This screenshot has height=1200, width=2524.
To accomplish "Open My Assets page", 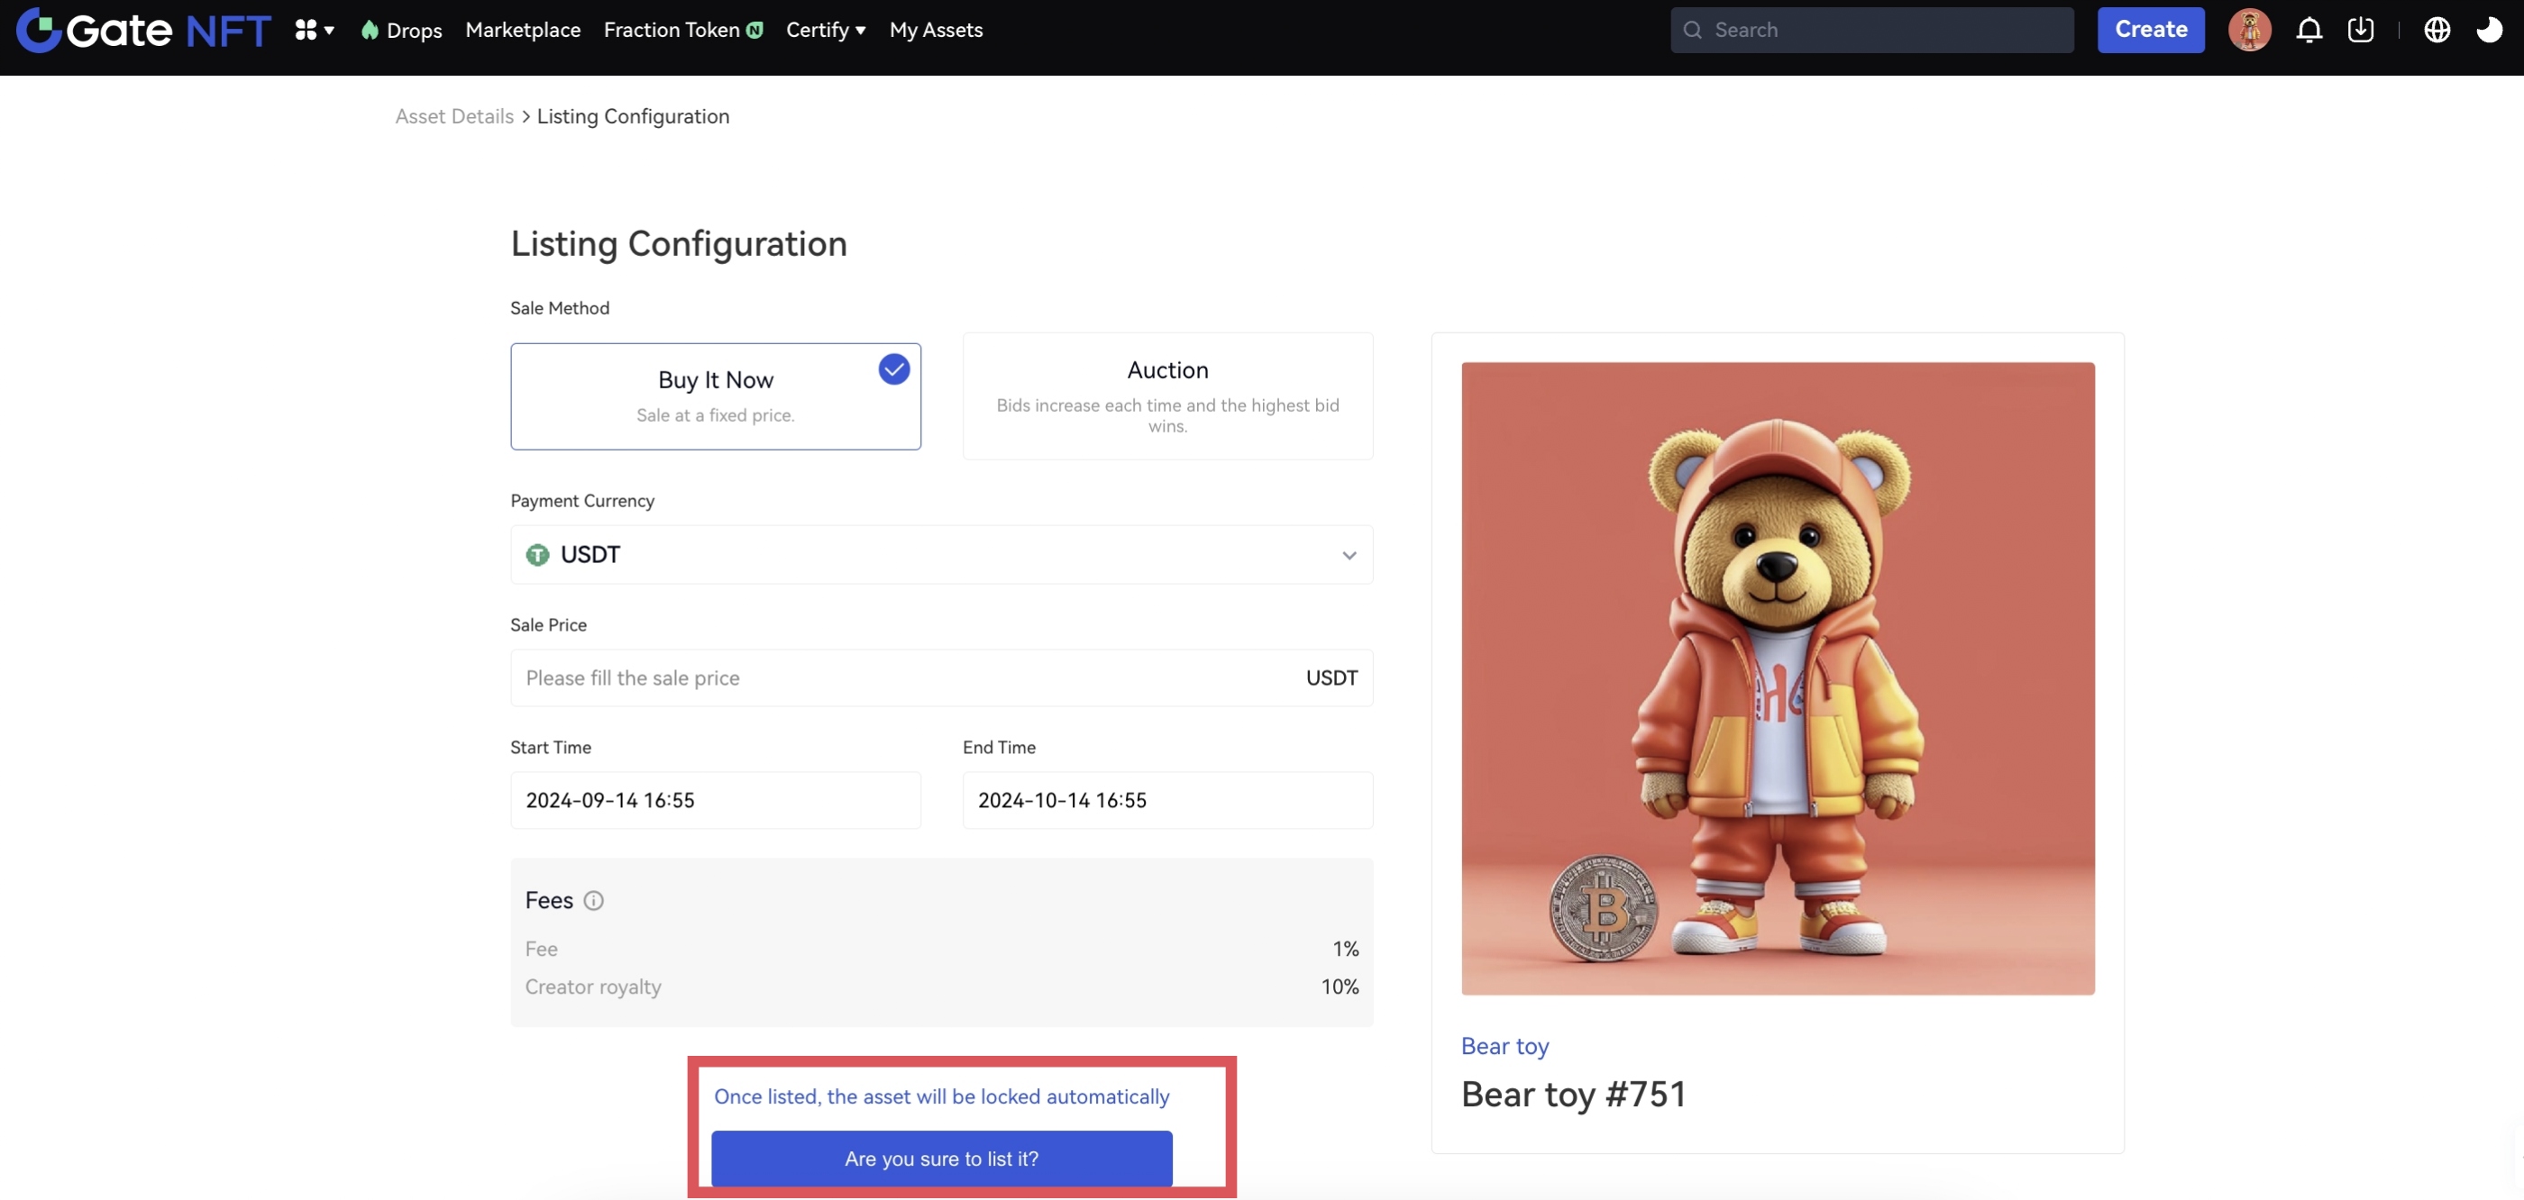I will tap(935, 31).
